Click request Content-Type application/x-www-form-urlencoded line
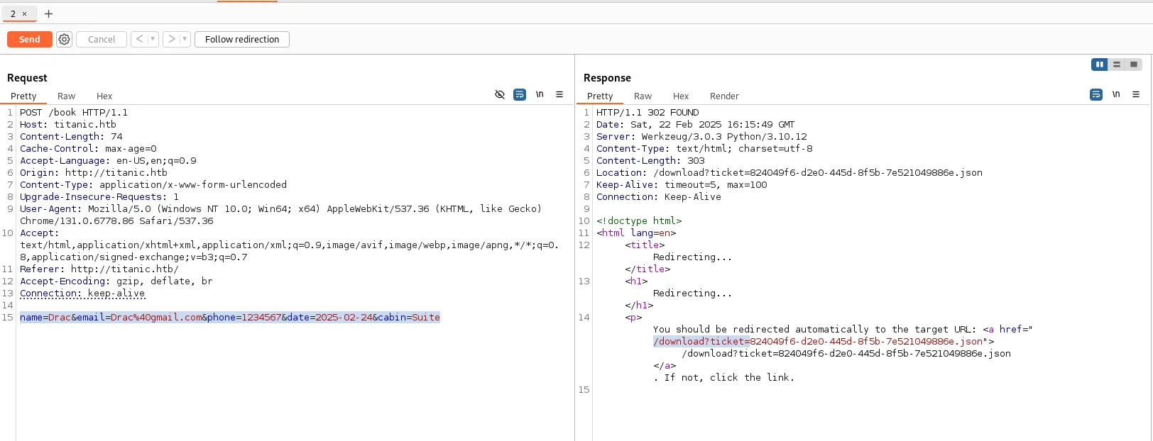 [153, 184]
